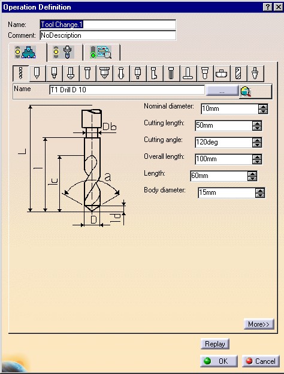
Task: Expand options with More>> button
Action: [259, 324]
